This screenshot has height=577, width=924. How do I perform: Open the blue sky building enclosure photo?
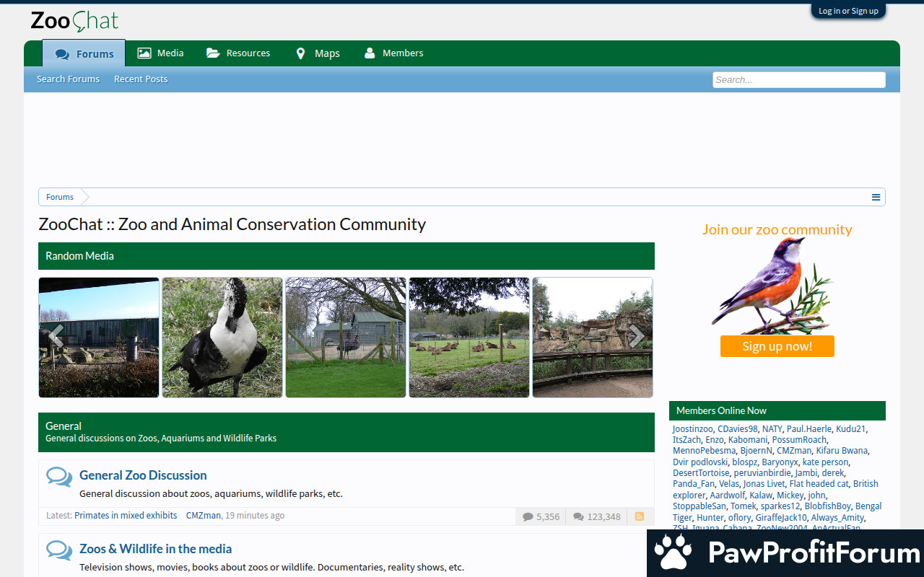click(99, 338)
